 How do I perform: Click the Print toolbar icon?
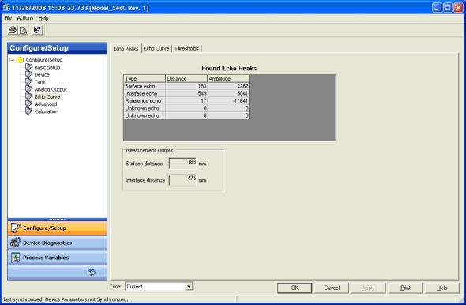coord(13,30)
